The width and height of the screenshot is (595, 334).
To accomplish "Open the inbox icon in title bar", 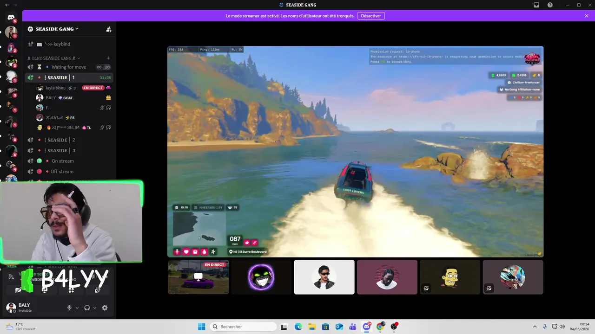I will (536, 5).
